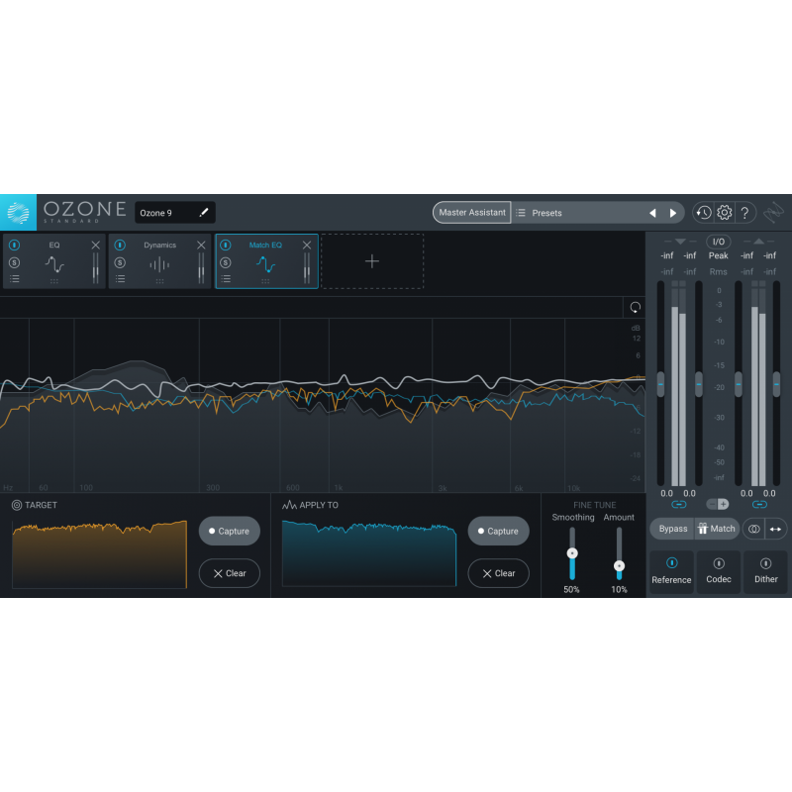This screenshot has height=792, width=792.
Task: Click the help question mark icon
Action: point(745,213)
